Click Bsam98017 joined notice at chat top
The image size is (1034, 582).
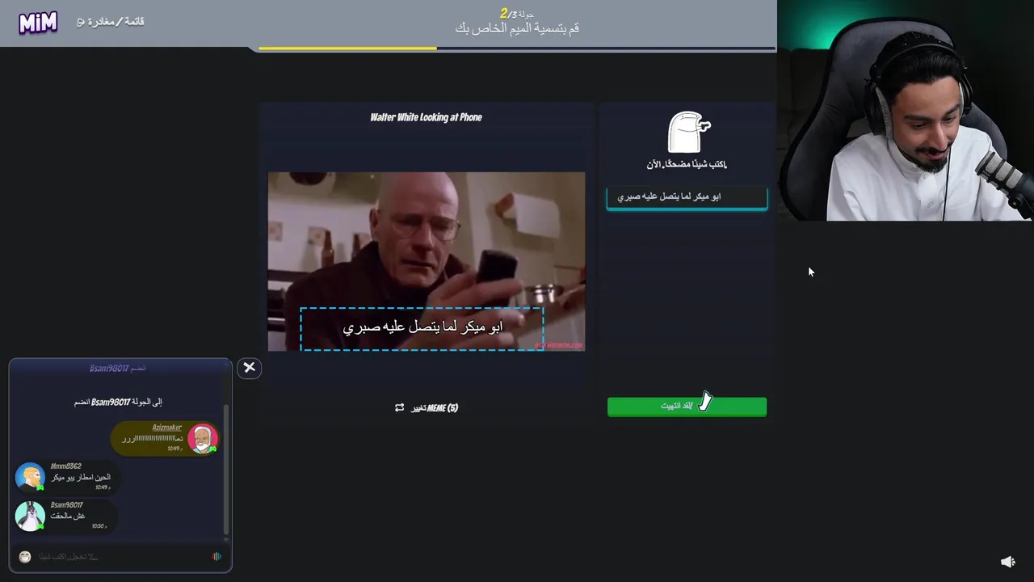[118, 369]
